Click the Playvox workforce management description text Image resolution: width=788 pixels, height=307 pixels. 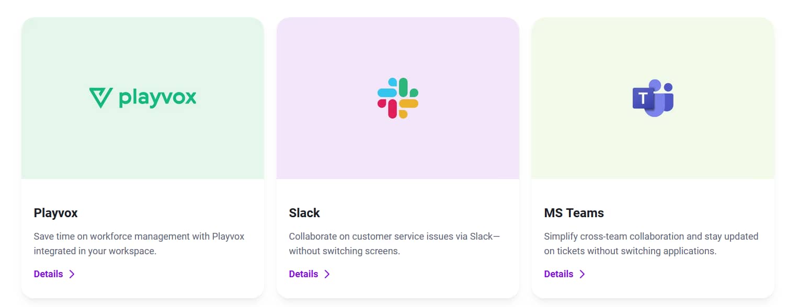point(139,243)
